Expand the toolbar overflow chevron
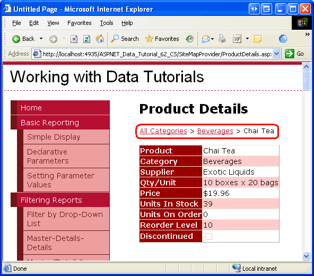This screenshot has height=276, width=314. [x=308, y=34]
